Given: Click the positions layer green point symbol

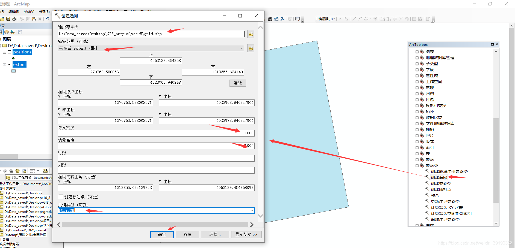Looking at the screenshot, I should click(13, 58).
